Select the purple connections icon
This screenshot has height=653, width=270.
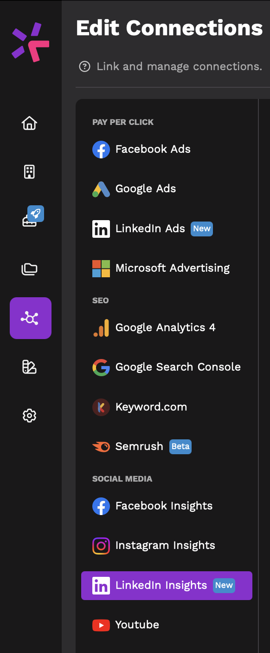coord(31,318)
